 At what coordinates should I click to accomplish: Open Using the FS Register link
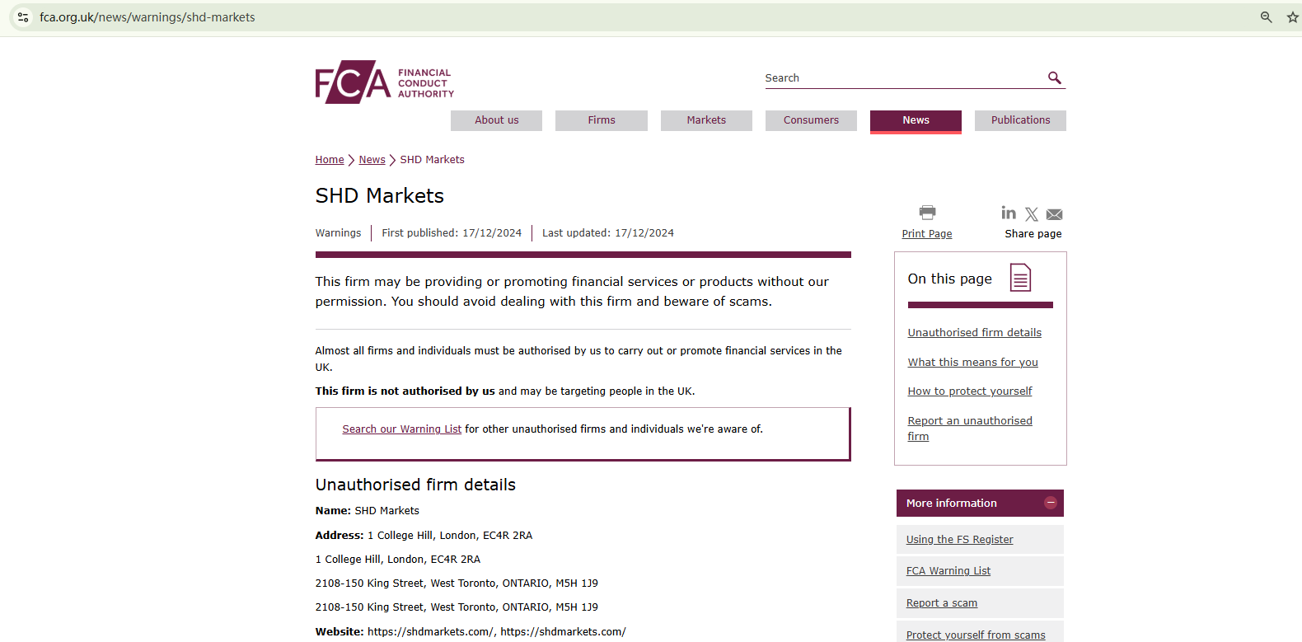point(959,540)
